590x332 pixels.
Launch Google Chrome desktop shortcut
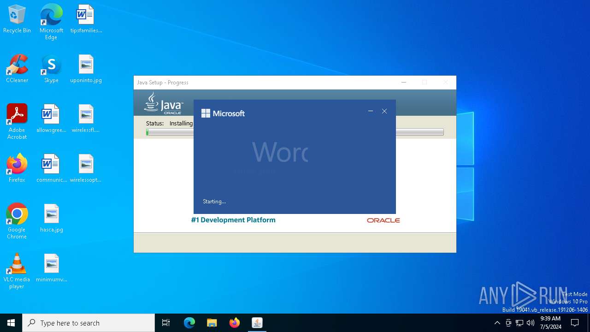point(17,221)
